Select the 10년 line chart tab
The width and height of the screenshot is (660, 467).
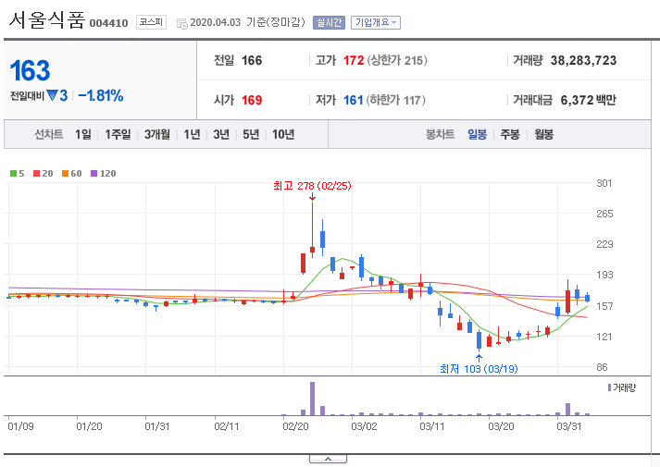point(283,134)
